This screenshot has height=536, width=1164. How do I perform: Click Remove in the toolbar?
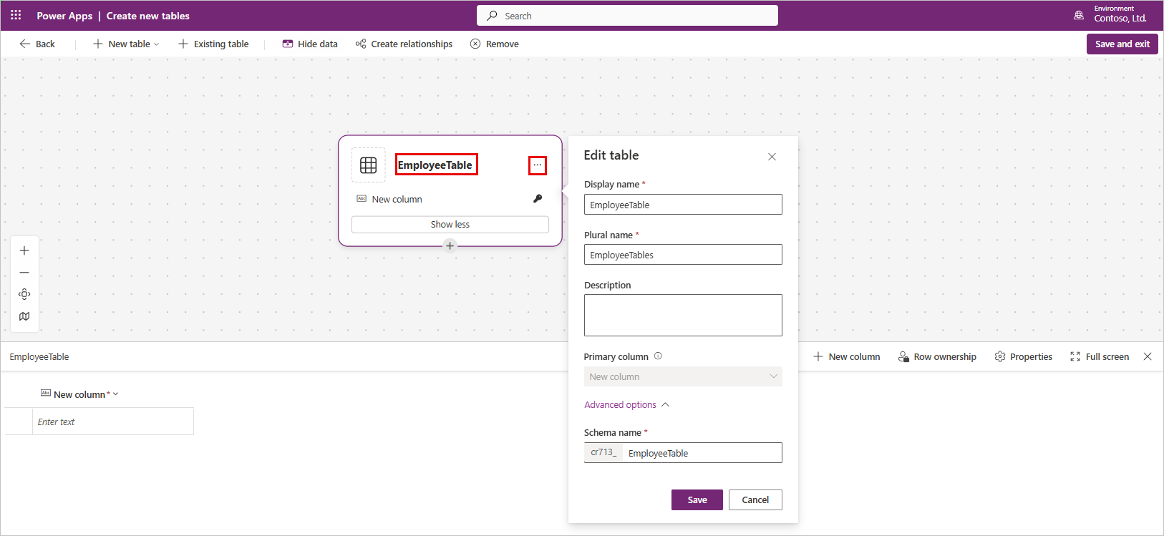(495, 44)
